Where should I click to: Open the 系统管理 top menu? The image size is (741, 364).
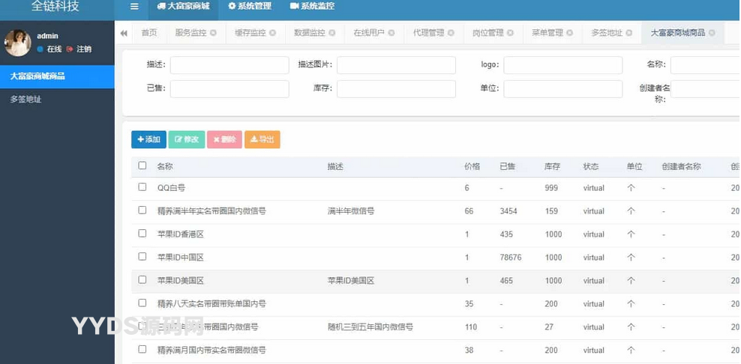pyautogui.click(x=250, y=7)
